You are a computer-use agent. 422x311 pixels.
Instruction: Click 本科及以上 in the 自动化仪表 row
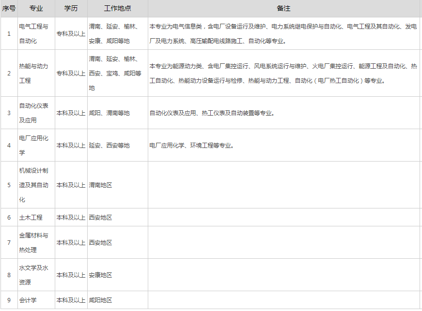(71, 113)
